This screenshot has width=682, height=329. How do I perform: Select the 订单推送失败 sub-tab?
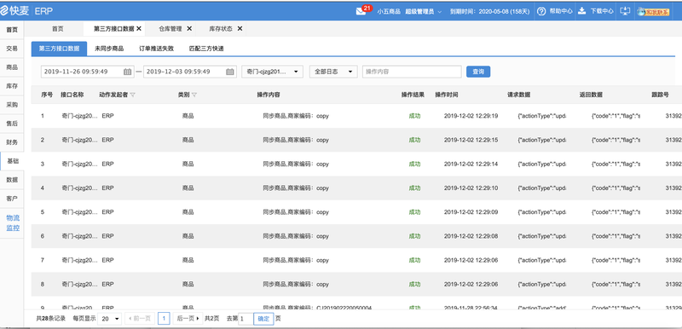coord(156,49)
